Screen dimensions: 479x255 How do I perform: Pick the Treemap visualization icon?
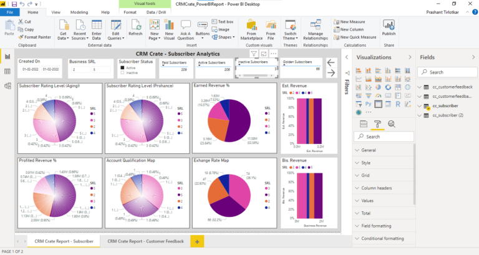[x=398, y=87]
